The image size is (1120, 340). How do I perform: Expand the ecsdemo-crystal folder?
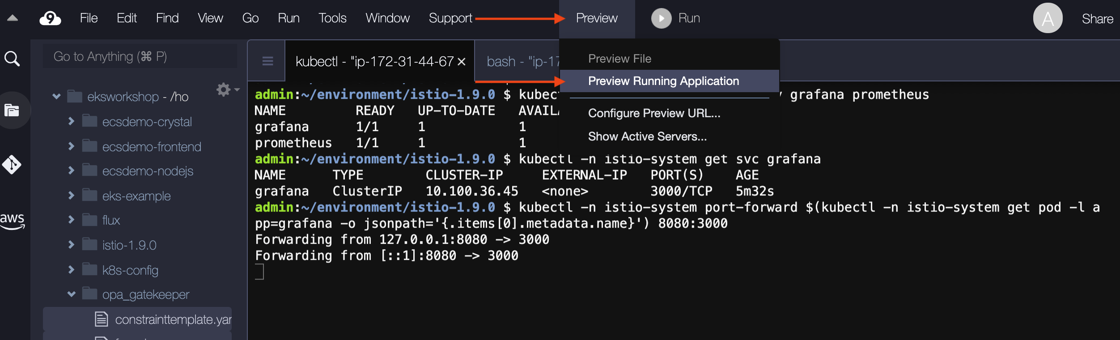pos(71,121)
